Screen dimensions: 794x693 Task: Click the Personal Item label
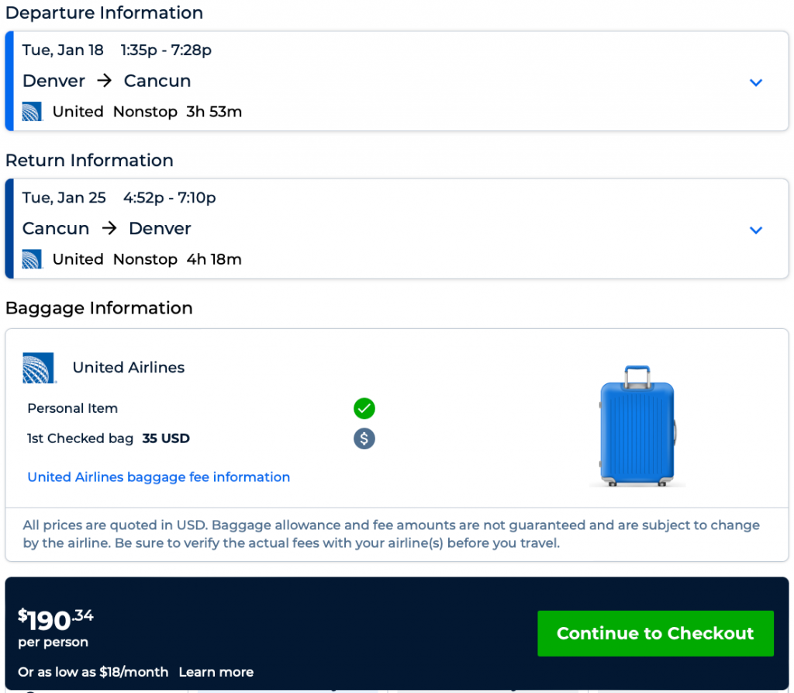73,408
